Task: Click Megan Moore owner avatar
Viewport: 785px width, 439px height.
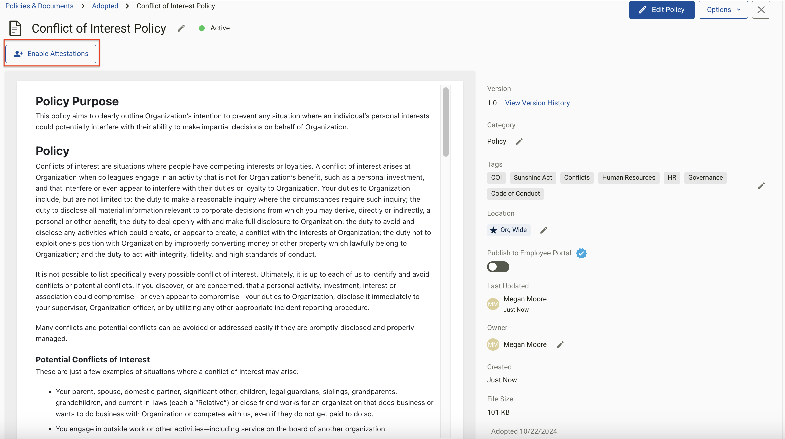Action: point(493,344)
